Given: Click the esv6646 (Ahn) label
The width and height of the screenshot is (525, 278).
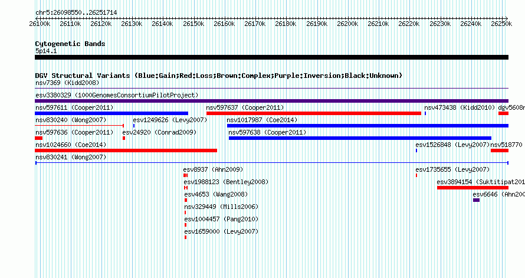Looking at the screenshot, I should point(499,194).
